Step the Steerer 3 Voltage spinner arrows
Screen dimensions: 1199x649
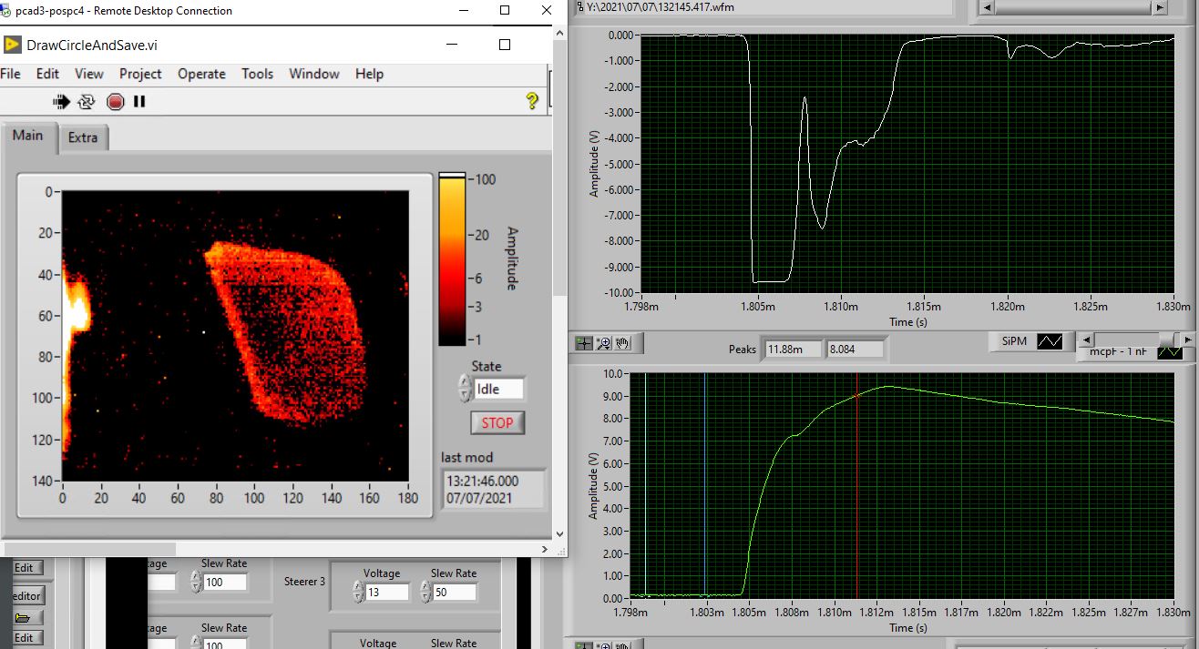coord(356,593)
